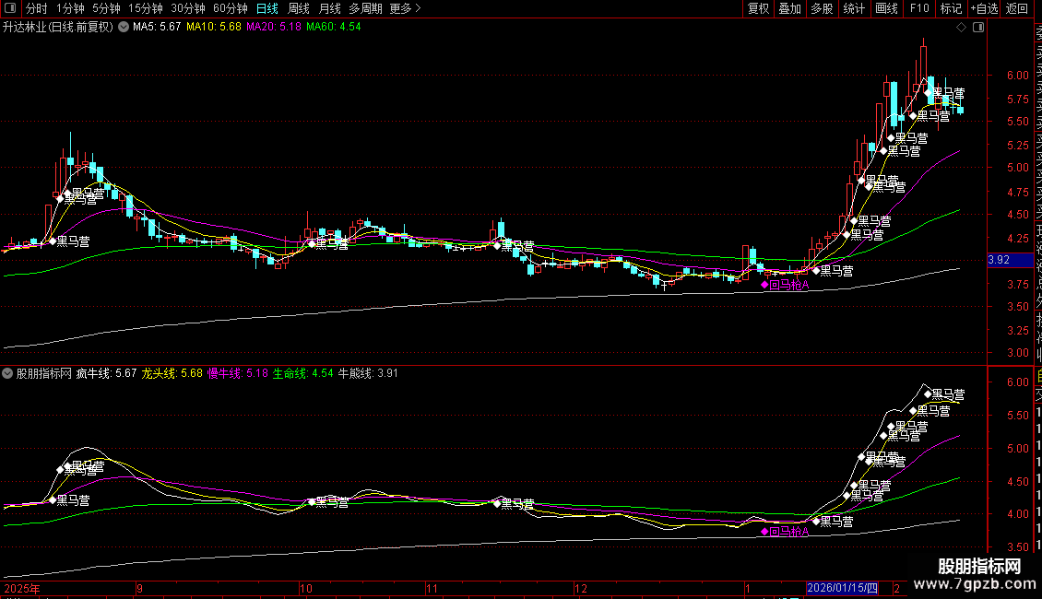Click the 复权 adjustment button
Image resolution: width=1042 pixels, height=599 pixels.
coord(758,9)
